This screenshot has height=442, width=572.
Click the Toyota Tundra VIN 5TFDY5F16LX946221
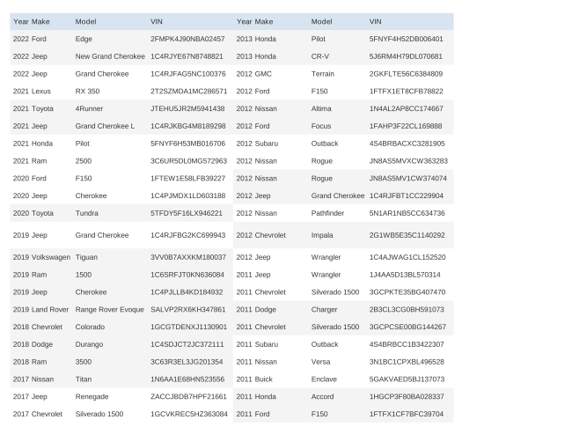click(187, 212)
